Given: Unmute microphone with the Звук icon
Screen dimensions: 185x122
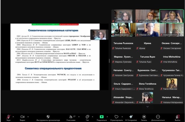Looking at the screenshot, I should coord(8,117).
